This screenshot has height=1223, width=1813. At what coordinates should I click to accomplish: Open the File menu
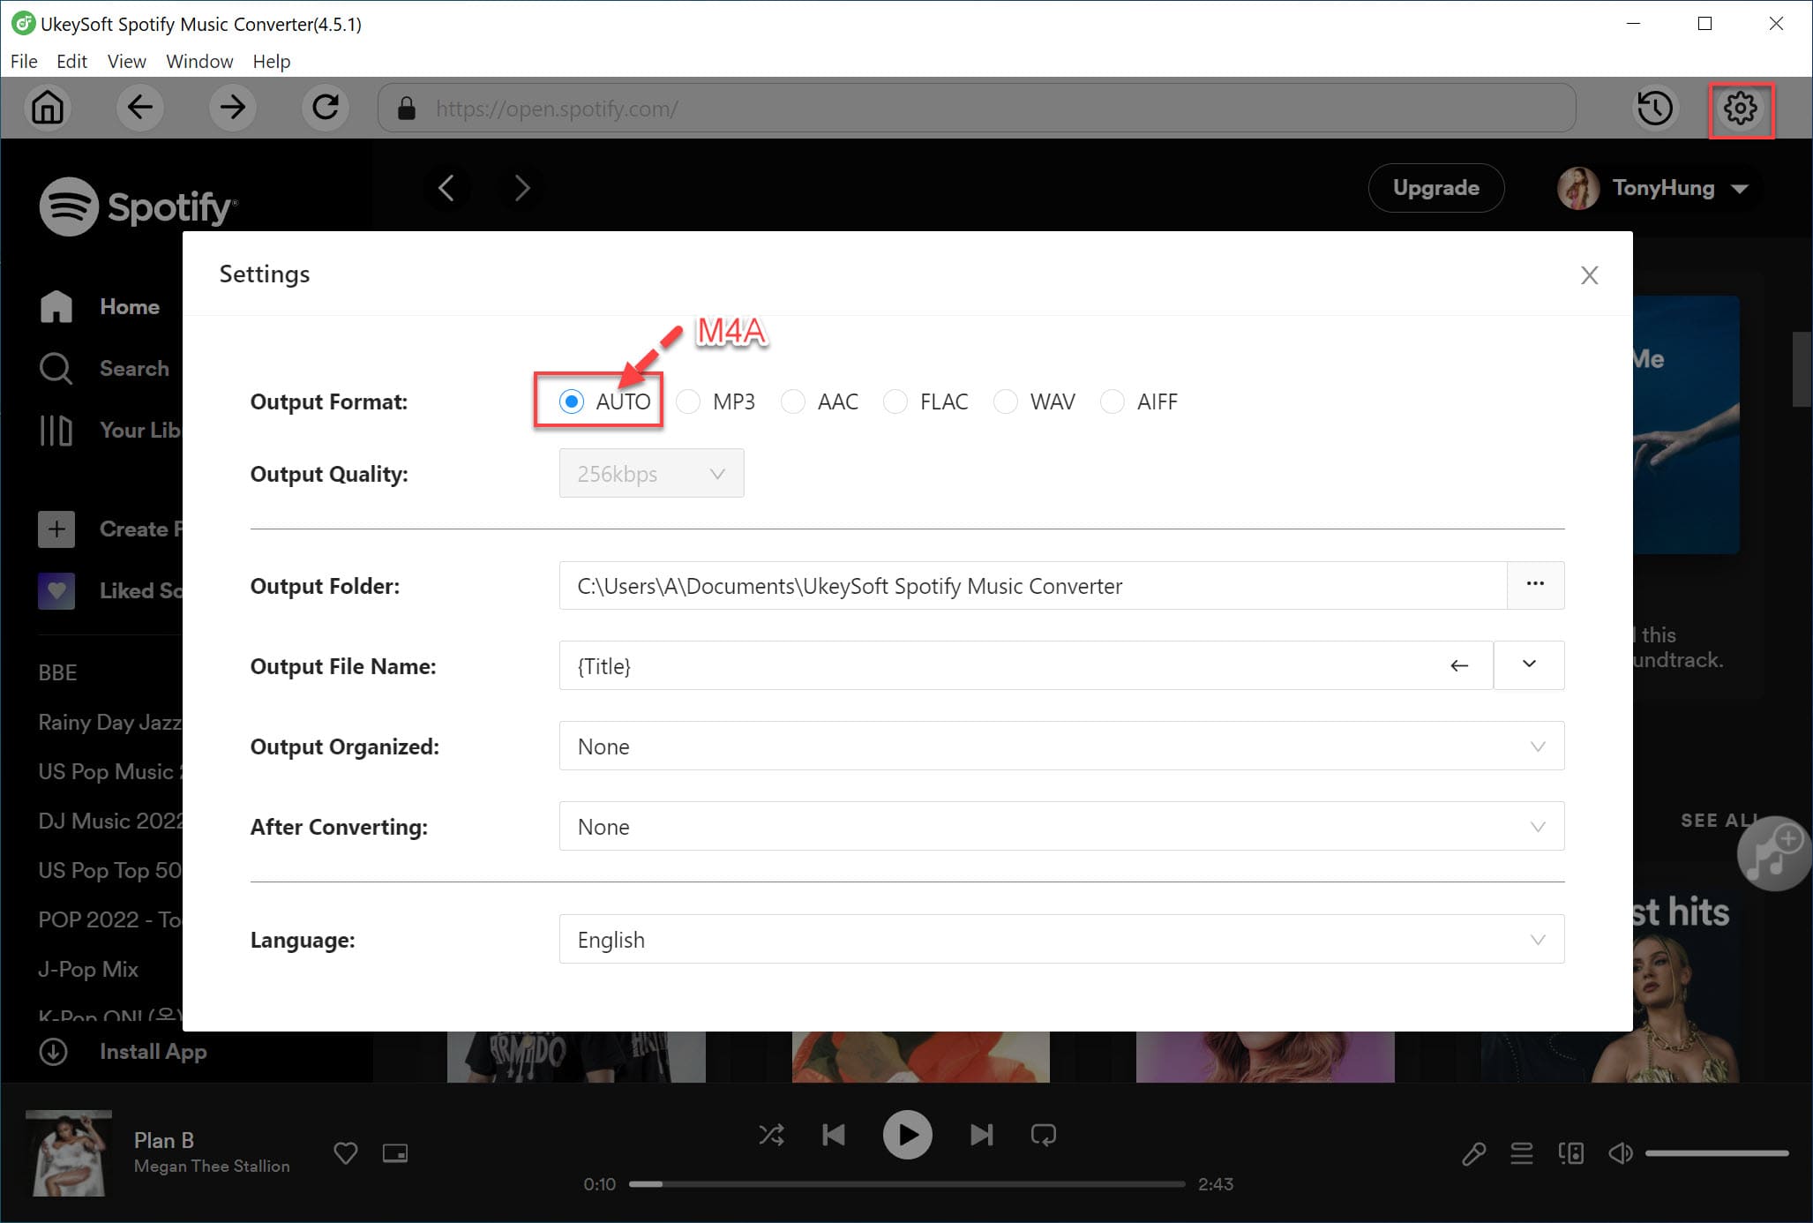[x=23, y=60]
